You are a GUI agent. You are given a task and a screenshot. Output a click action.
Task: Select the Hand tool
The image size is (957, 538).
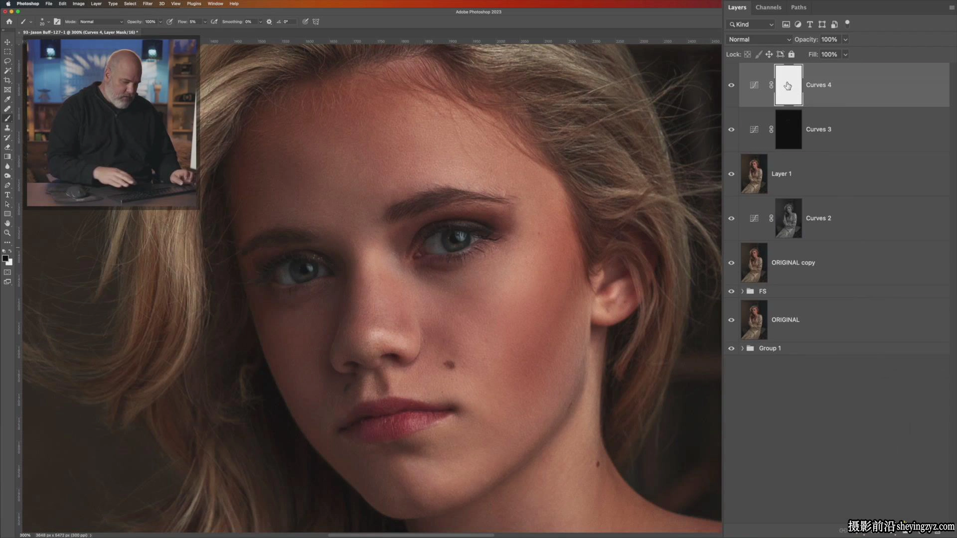pyautogui.click(x=7, y=223)
